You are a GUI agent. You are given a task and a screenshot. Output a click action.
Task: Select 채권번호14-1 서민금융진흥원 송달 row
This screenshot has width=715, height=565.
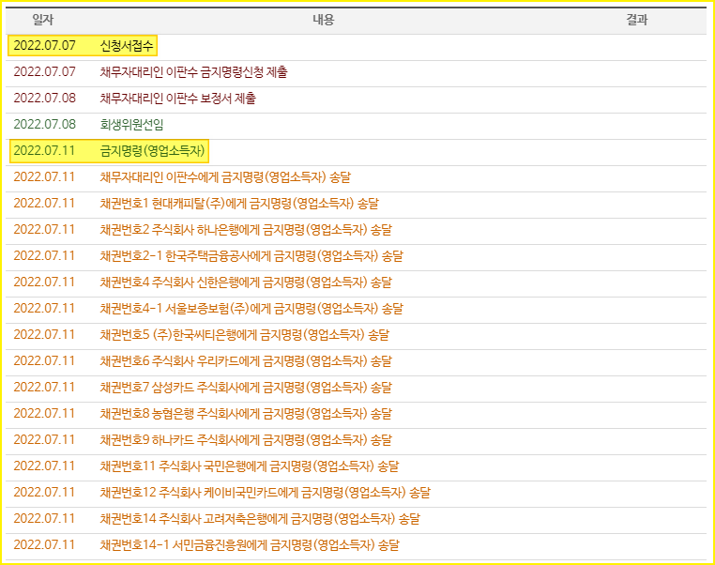357,545
